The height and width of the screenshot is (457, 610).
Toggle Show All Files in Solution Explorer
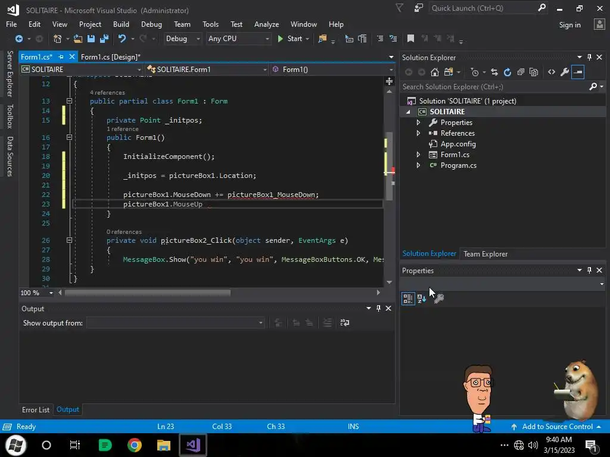click(534, 72)
